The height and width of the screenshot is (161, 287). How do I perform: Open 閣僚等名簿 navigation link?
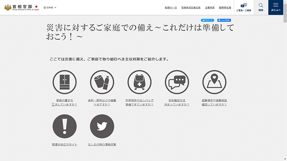click(225, 7)
